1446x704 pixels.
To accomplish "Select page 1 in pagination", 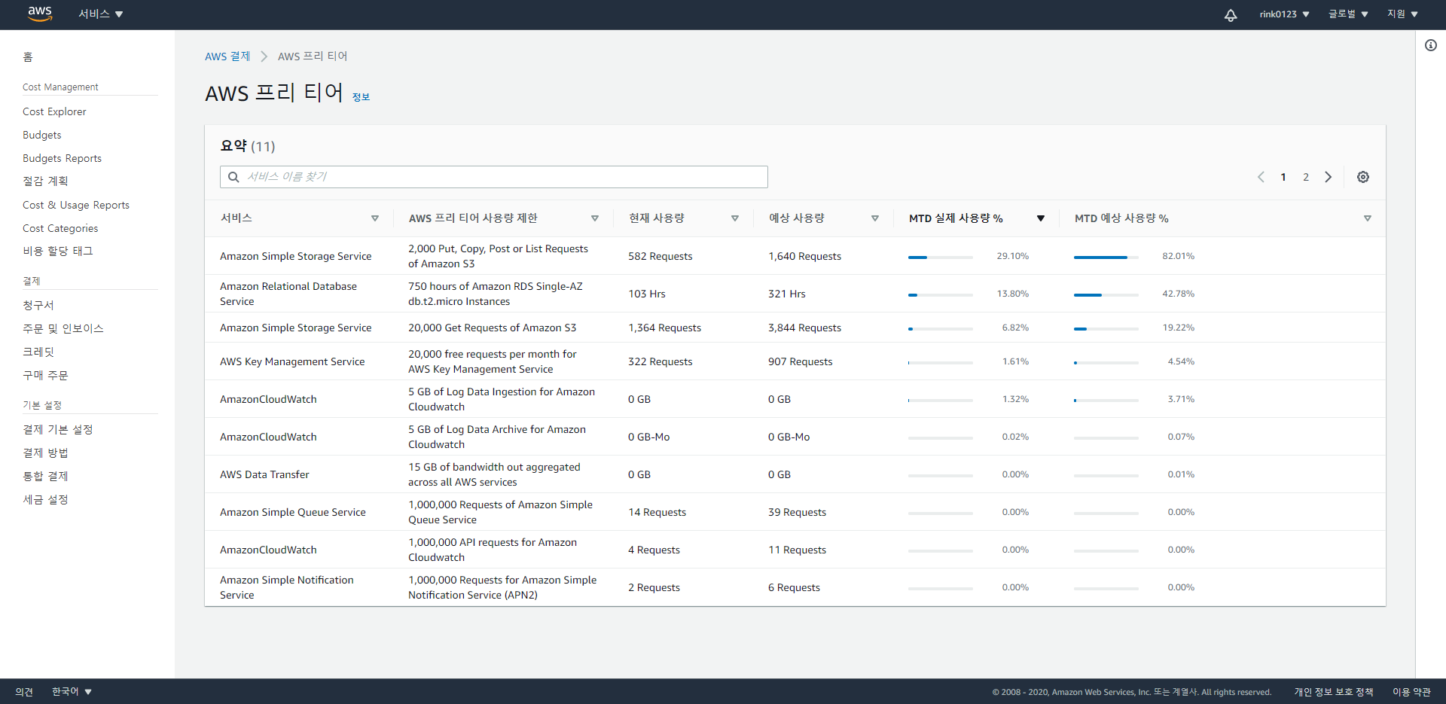I will coord(1283,177).
